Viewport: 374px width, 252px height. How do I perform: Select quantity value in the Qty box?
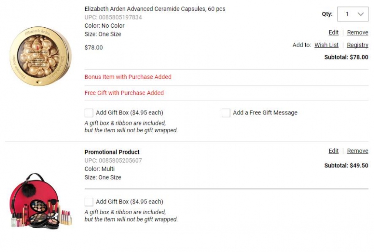(x=347, y=14)
